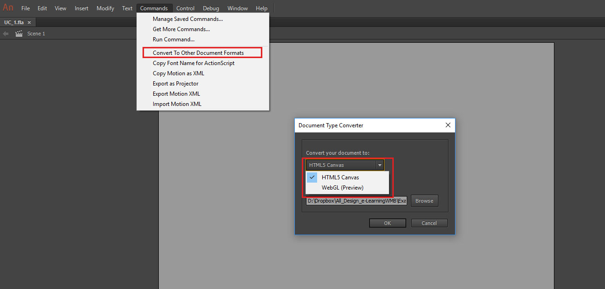Close the UC_1.fla document tab

(x=29, y=22)
